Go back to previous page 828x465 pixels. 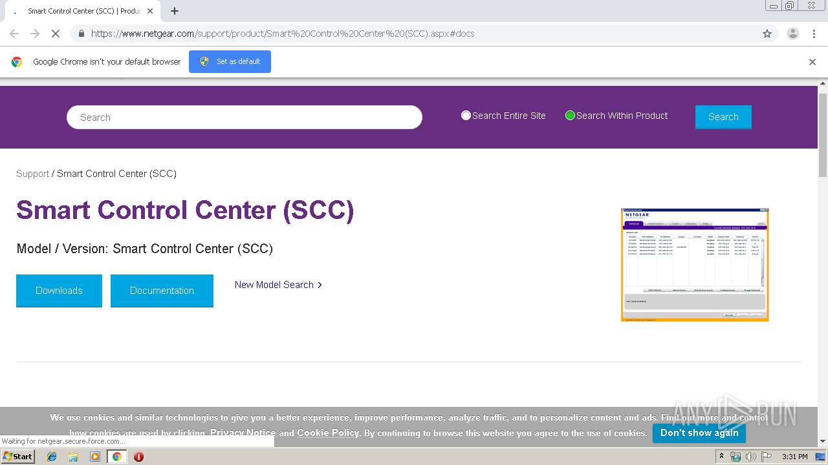(x=14, y=34)
